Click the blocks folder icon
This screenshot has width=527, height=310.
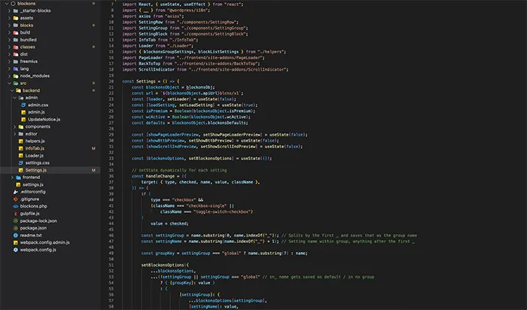coord(16,26)
